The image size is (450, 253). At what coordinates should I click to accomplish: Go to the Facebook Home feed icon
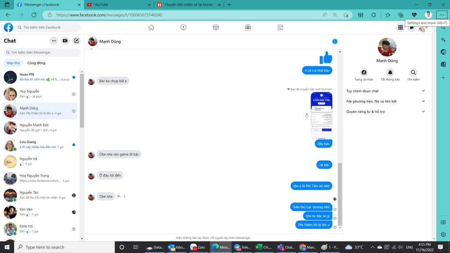151,27
